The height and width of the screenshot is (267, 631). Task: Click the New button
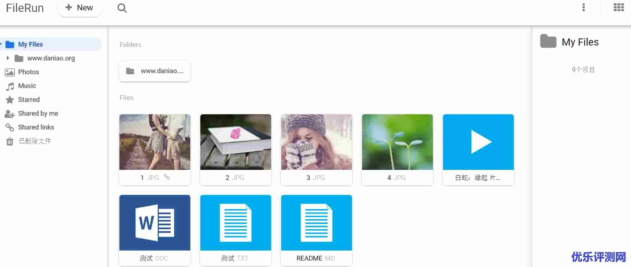[x=79, y=8]
